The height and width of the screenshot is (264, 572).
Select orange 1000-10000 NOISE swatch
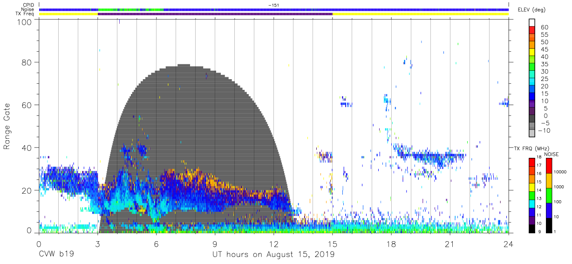click(548, 180)
